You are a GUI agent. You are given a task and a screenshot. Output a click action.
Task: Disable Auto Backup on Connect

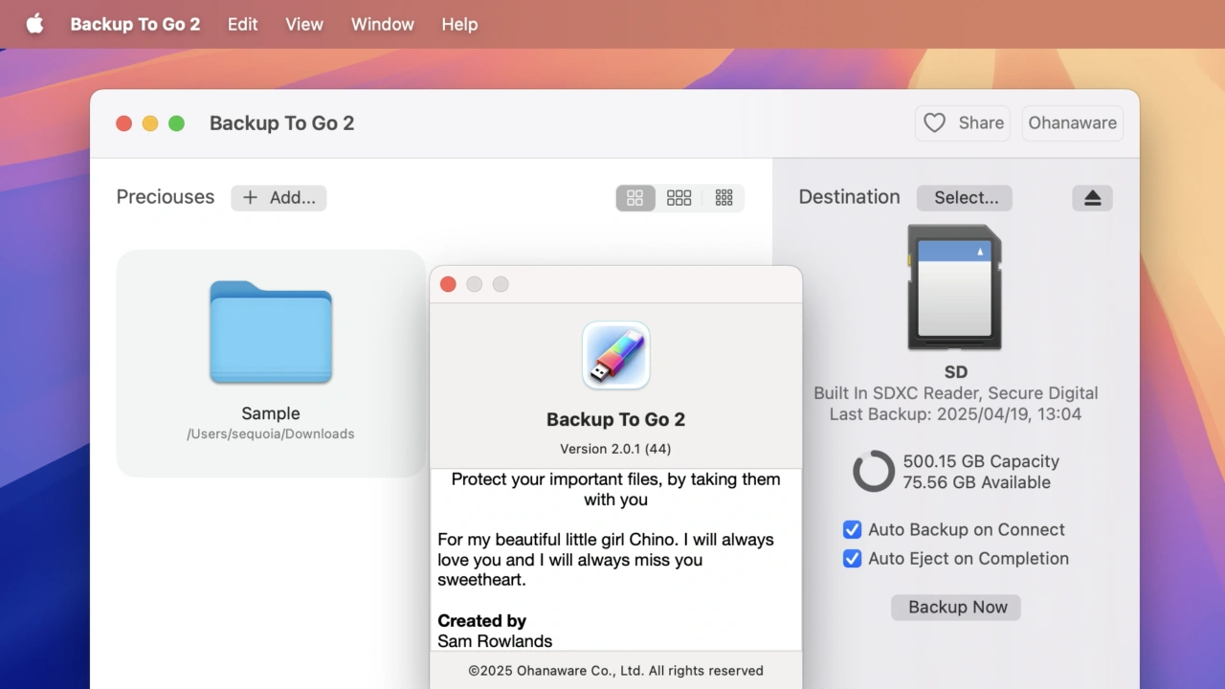pos(852,530)
